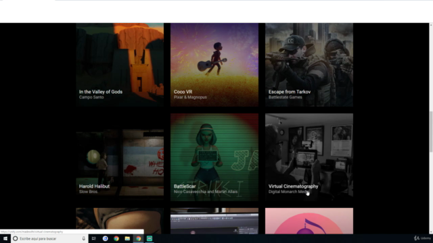The width and height of the screenshot is (433, 243).
Task: Click the 'Battlestate Games' studio name
Action: pyautogui.click(x=286, y=97)
